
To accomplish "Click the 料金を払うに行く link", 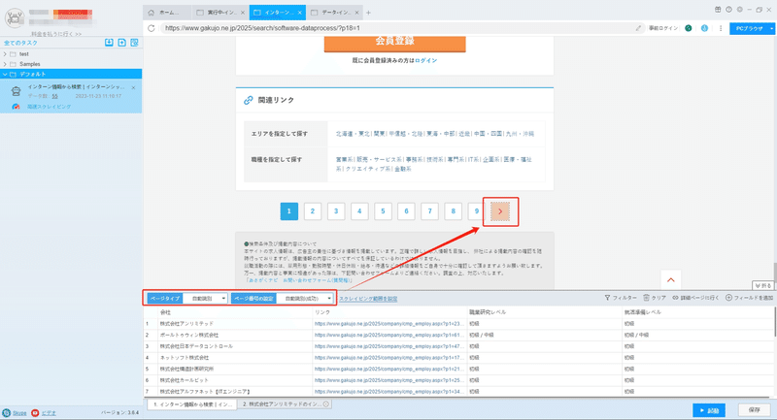I will 56,34.
